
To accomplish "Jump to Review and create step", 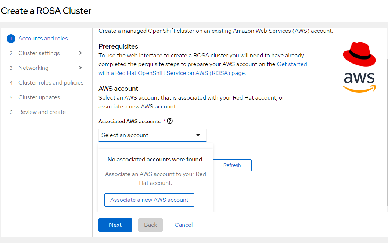I will point(42,112).
